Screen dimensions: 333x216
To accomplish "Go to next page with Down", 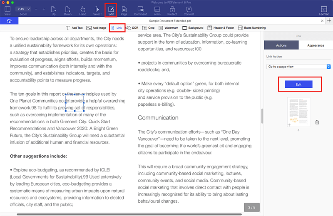I will pos(68,11).
